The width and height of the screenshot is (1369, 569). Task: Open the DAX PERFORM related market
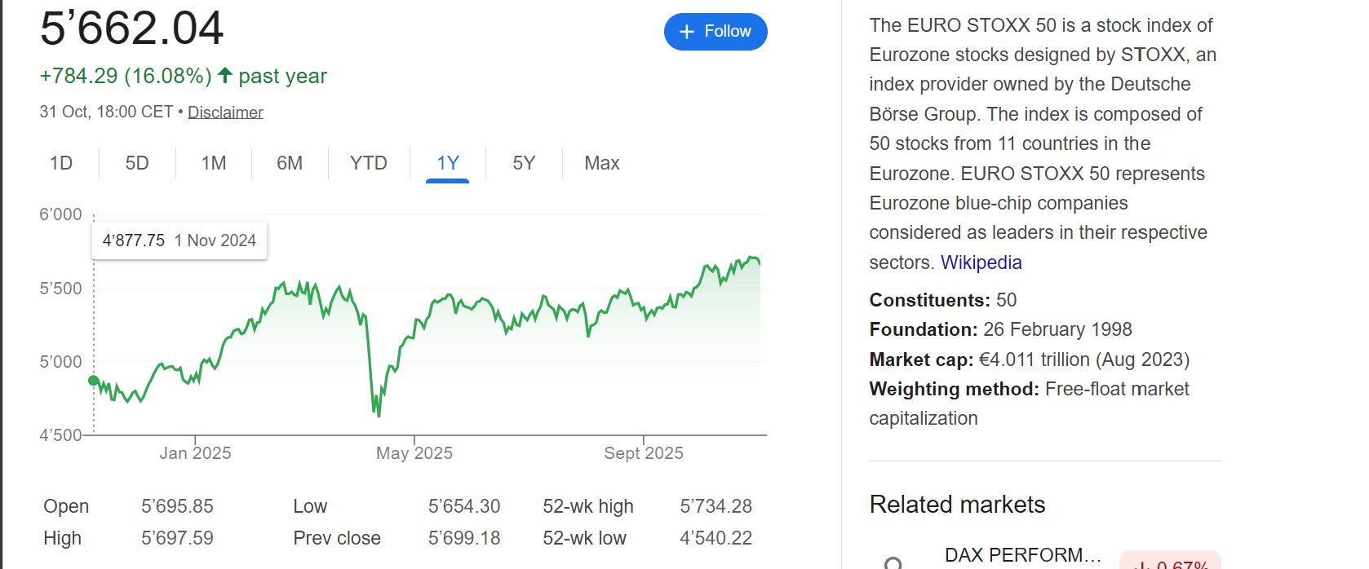[x=1023, y=556]
